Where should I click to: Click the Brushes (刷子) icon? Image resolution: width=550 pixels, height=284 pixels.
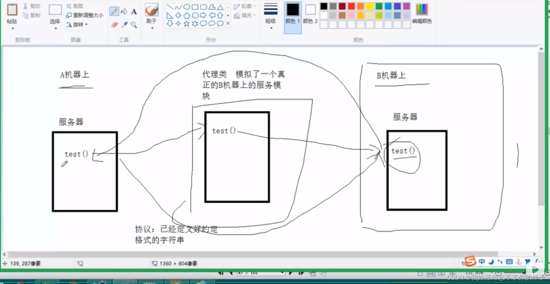click(152, 10)
